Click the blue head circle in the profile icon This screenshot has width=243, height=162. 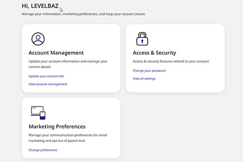pos(38,37)
